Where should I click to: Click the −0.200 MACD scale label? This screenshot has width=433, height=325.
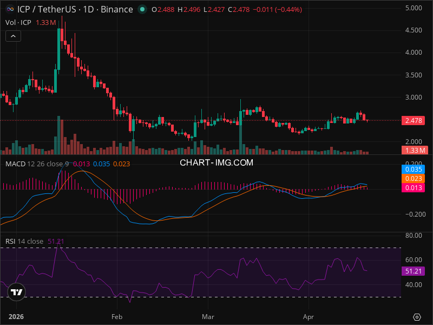pos(415,214)
